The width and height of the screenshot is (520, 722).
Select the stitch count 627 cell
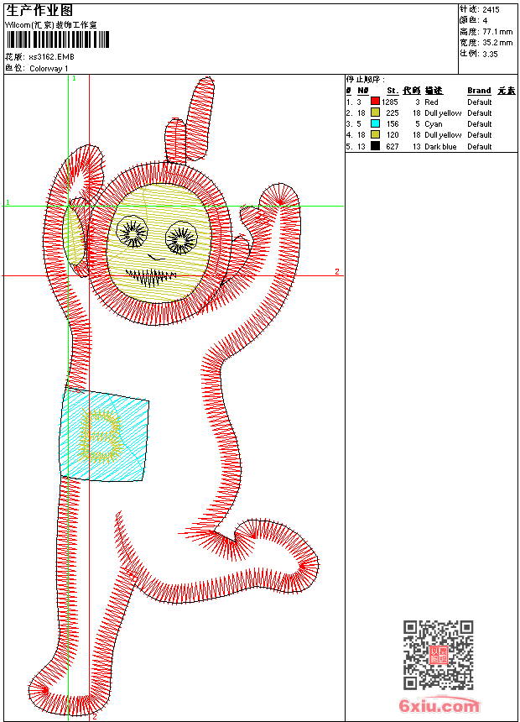click(393, 146)
